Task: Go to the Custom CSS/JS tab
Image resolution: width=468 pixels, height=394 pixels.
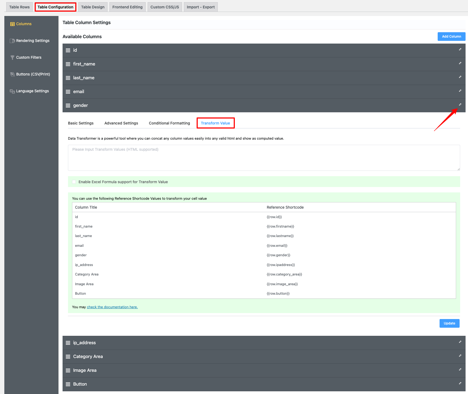Action: tap(165, 7)
